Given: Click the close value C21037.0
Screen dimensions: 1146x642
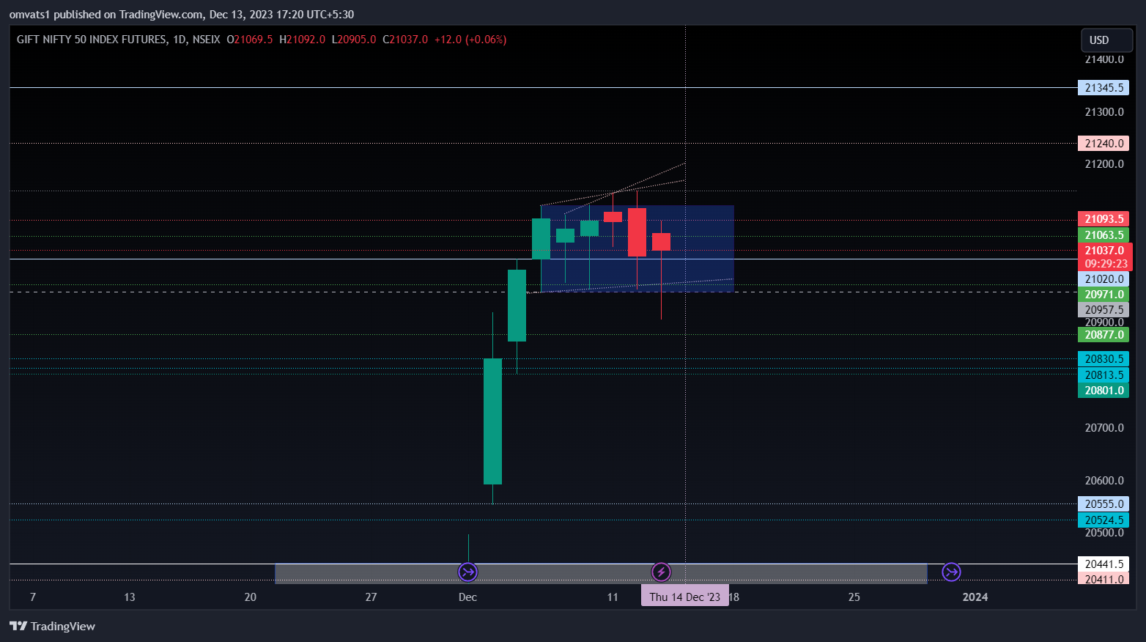Looking at the screenshot, I should [x=405, y=40].
